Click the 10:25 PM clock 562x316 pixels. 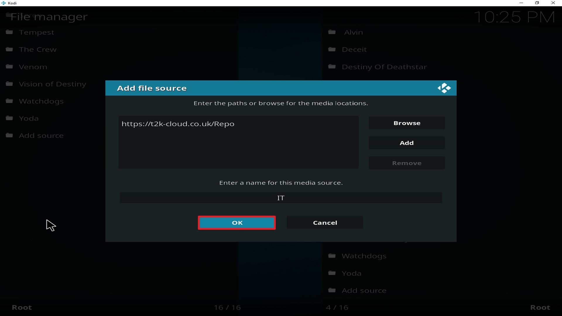[514, 17]
